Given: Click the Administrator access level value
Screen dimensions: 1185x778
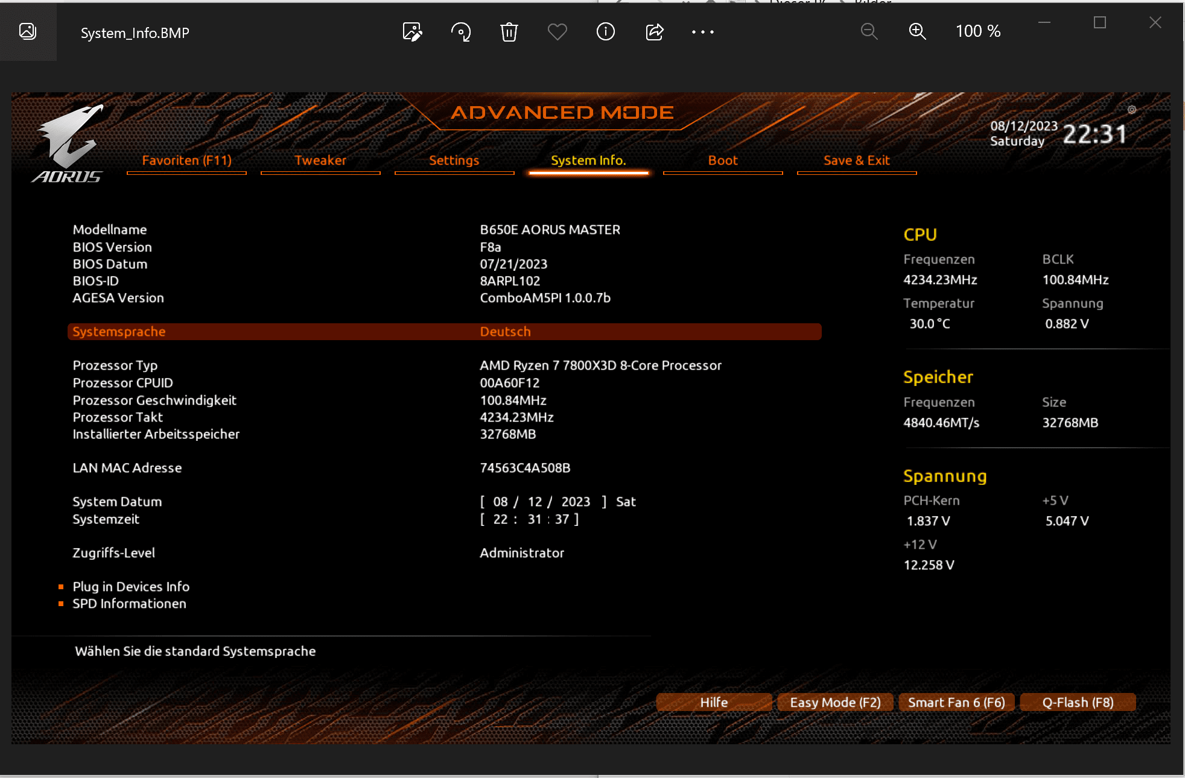Looking at the screenshot, I should pos(522,553).
